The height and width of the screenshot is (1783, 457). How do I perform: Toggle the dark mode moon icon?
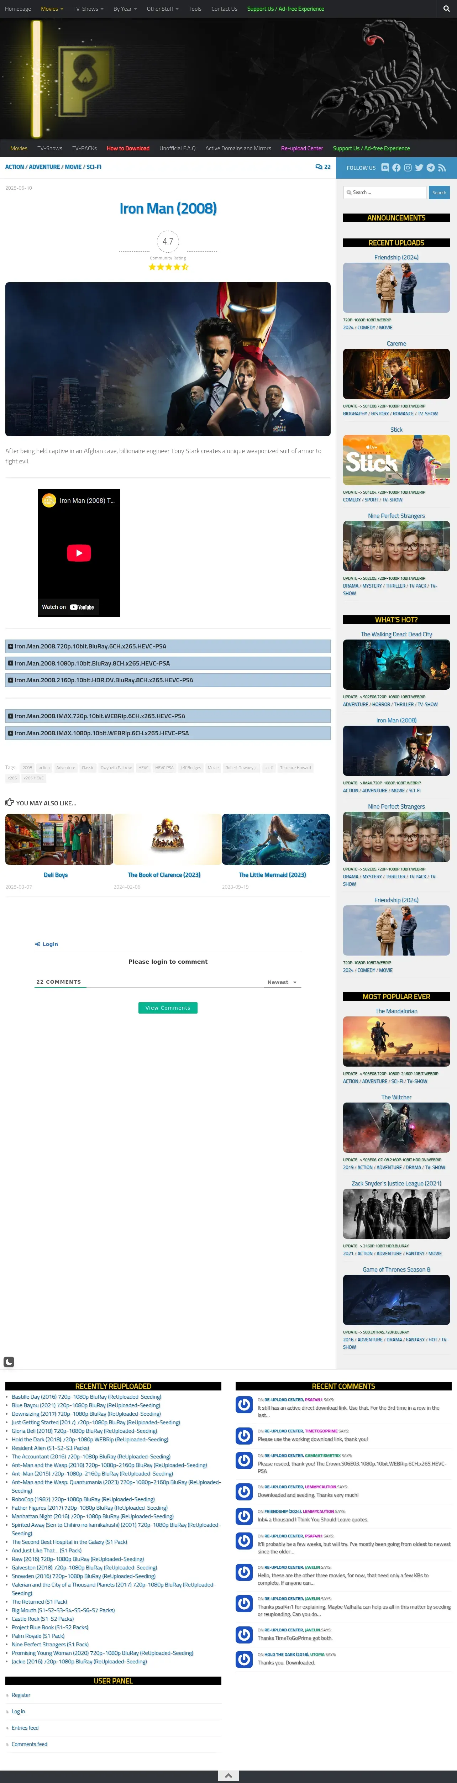pyautogui.click(x=9, y=1362)
